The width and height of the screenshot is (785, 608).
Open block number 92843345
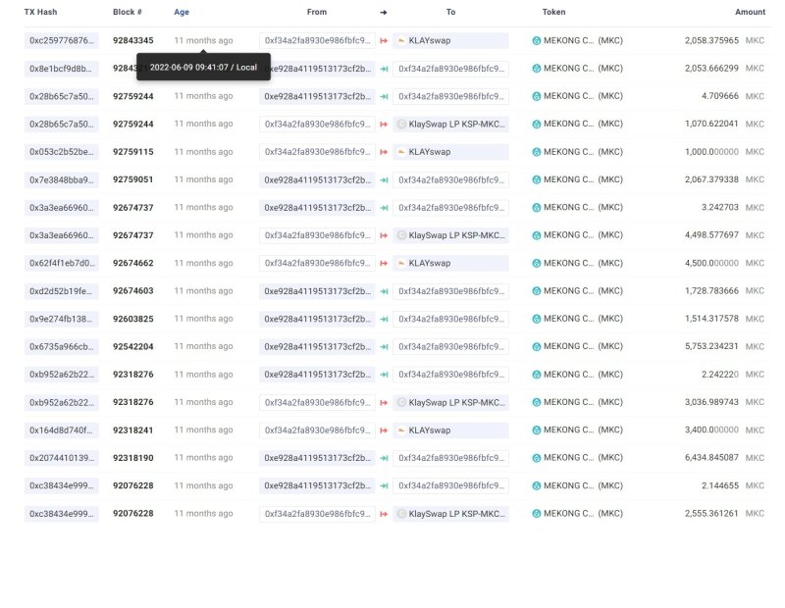click(x=132, y=41)
